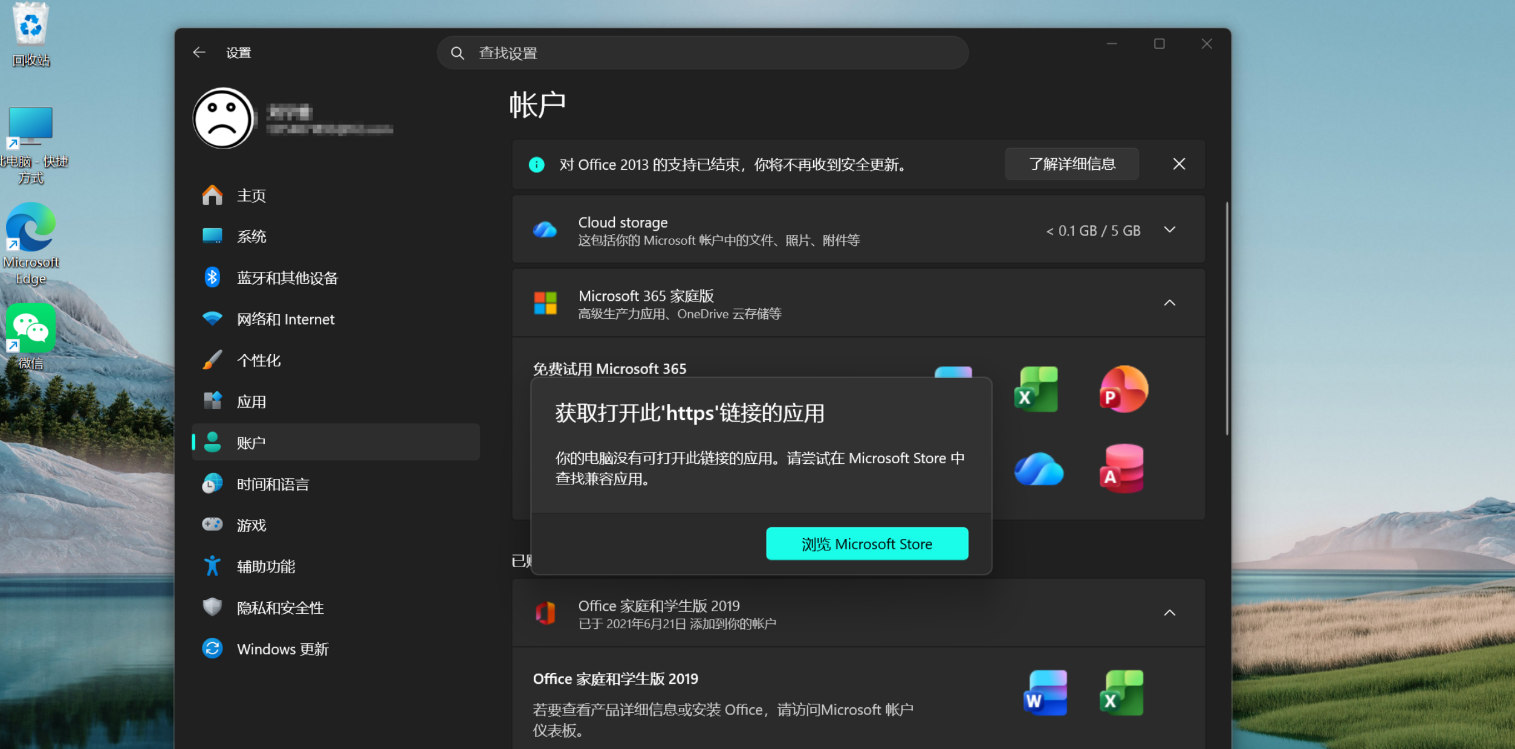Click the Access icon in Microsoft 365 trial
Viewport: 1515px width, 749px height.
click(1122, 469)
